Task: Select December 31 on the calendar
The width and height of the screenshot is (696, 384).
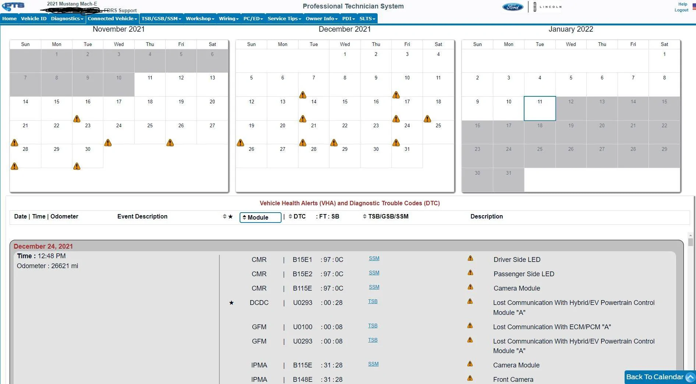Action: click(407, 156)
